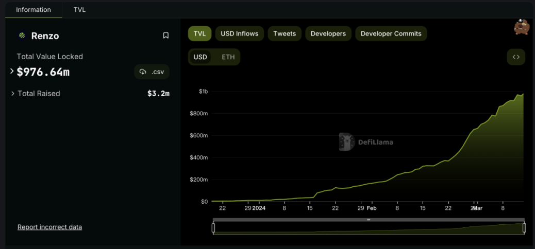The height and width of the screenshot is (249, 535).
Task: Switch to the TVL tab
Action: (x=79, y=10)
